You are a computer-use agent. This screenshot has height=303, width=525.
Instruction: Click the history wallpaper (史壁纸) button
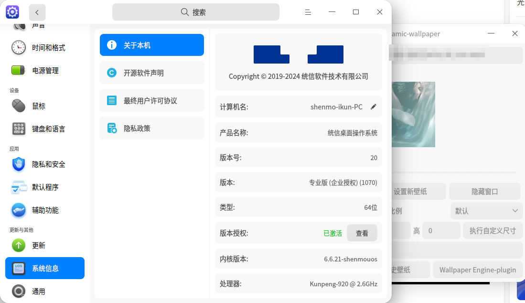click(411, 270)
